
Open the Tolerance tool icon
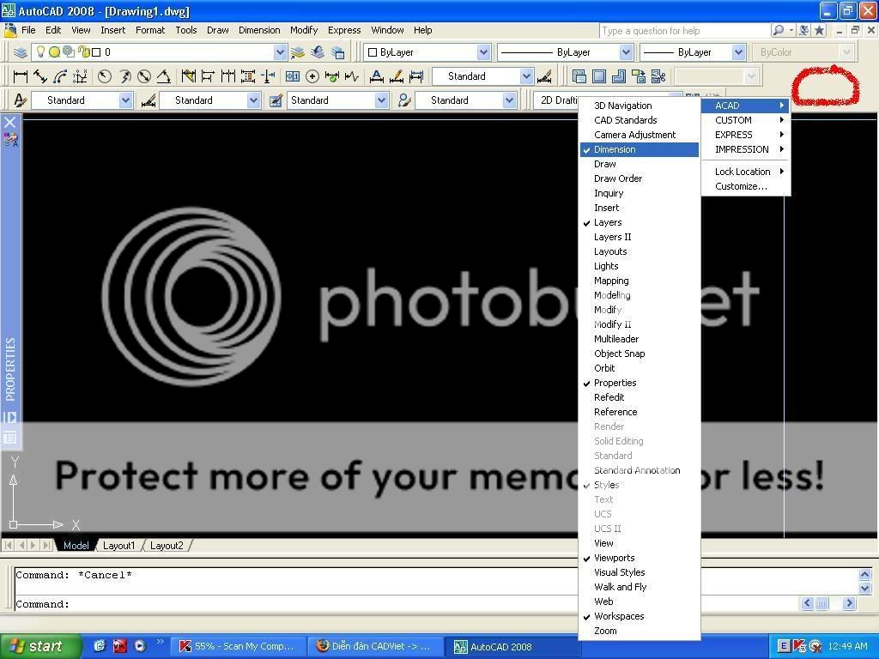click(292, 76)
